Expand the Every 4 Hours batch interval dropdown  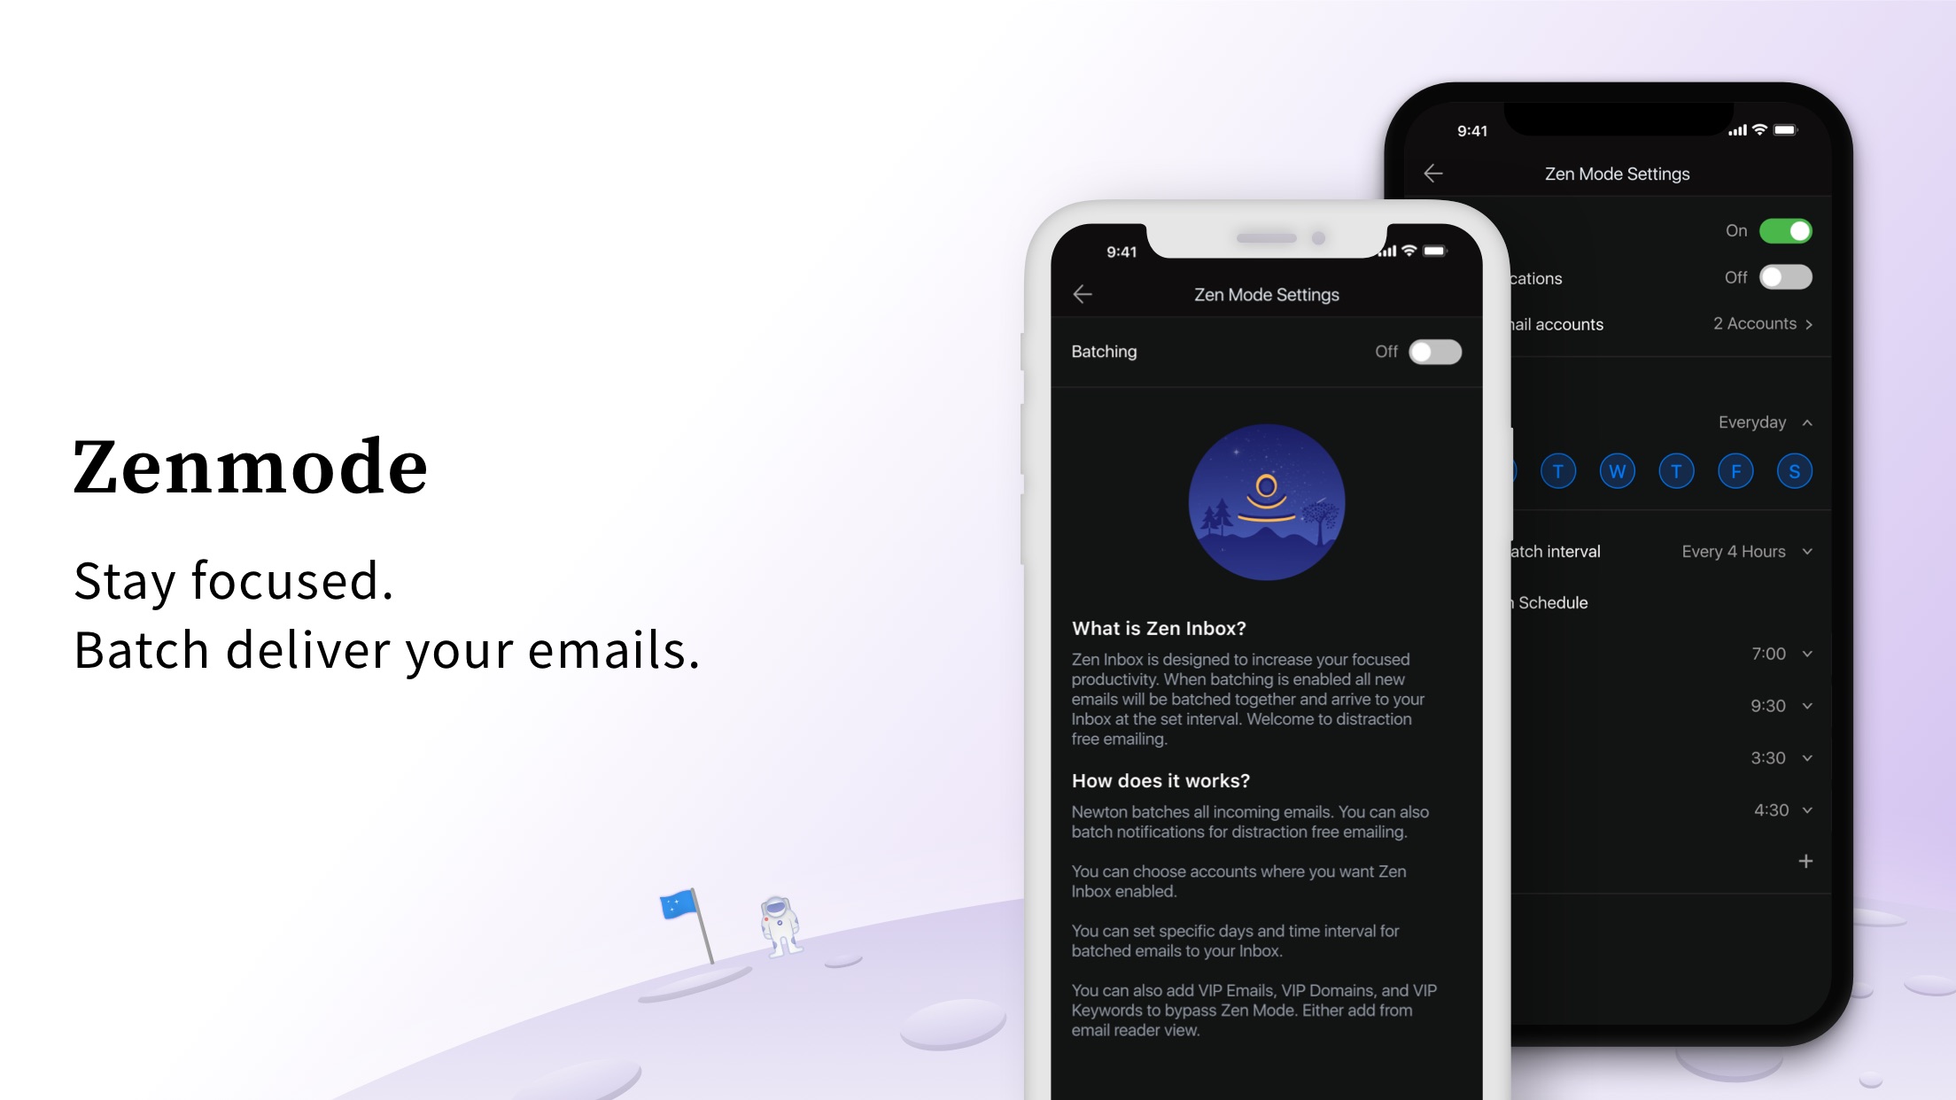pyautogui.click(x=1746, y=551)
